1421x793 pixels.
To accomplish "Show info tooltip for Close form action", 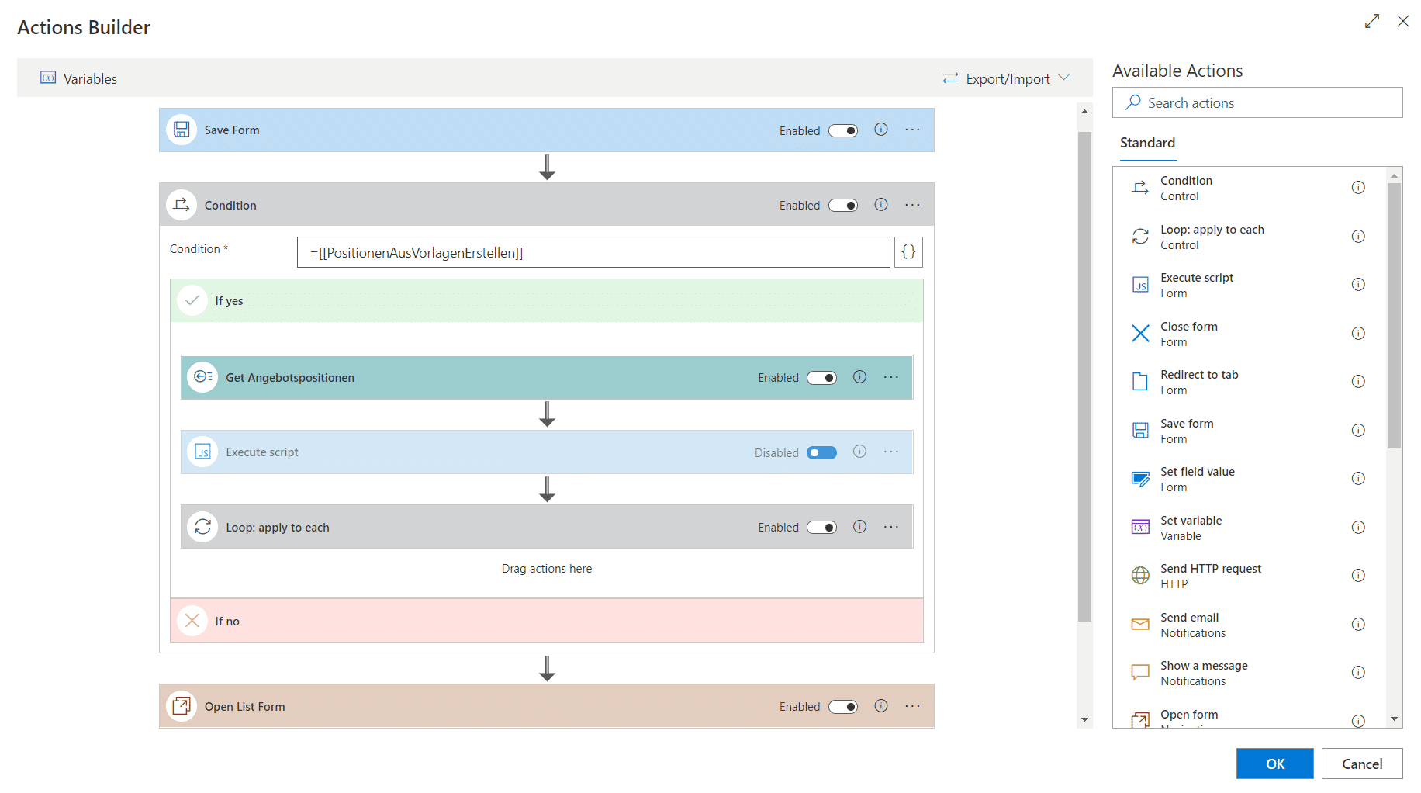I will coord(1358,333).
